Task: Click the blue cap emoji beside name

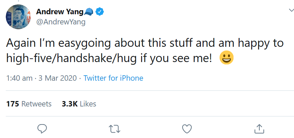Action: tap(89, 12)
